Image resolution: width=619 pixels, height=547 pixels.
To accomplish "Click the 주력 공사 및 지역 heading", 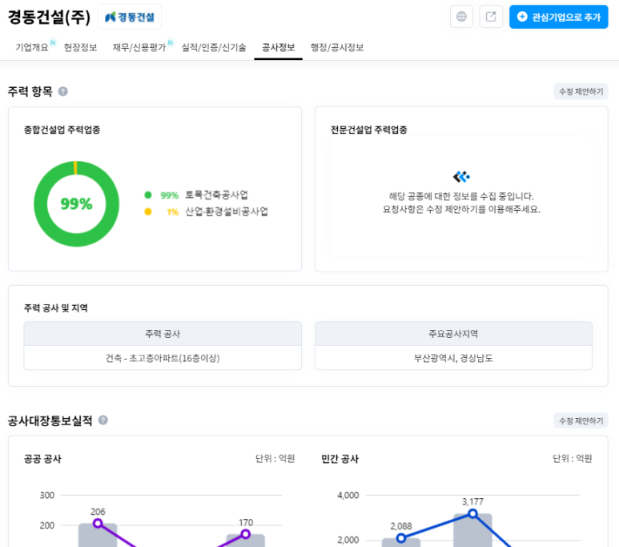I will (56, 308).
